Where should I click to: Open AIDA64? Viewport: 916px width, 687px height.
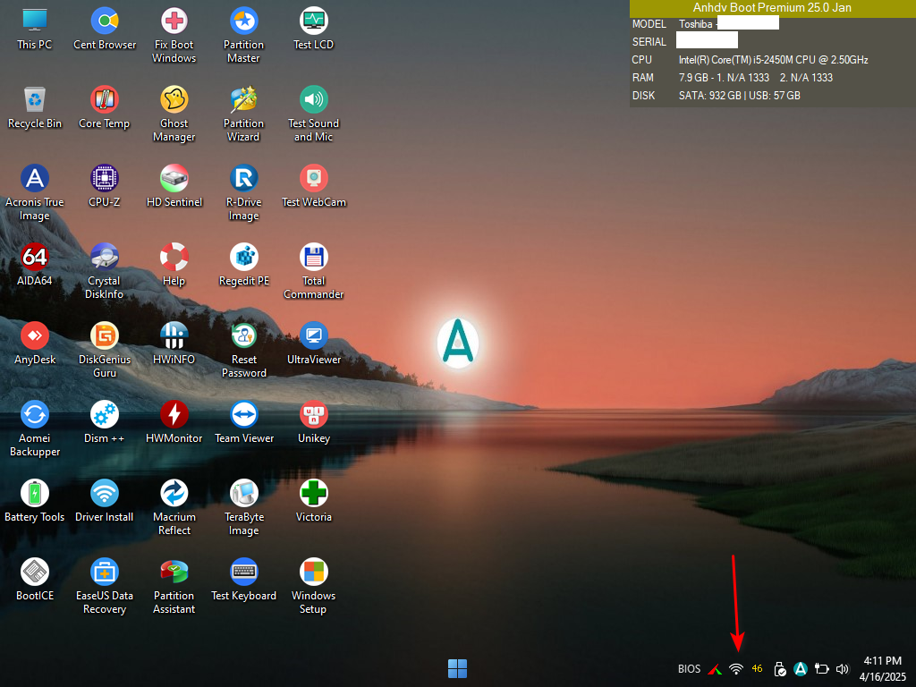click(x=35, y=265)
